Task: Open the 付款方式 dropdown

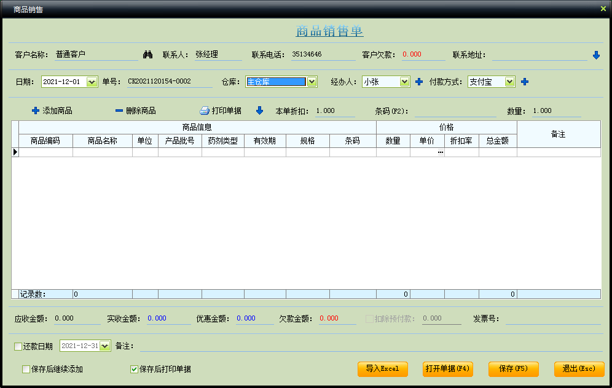Action: click(509, 82)
